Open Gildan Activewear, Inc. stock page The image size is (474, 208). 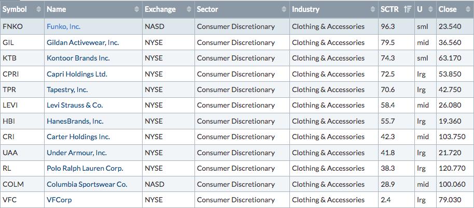82,42
